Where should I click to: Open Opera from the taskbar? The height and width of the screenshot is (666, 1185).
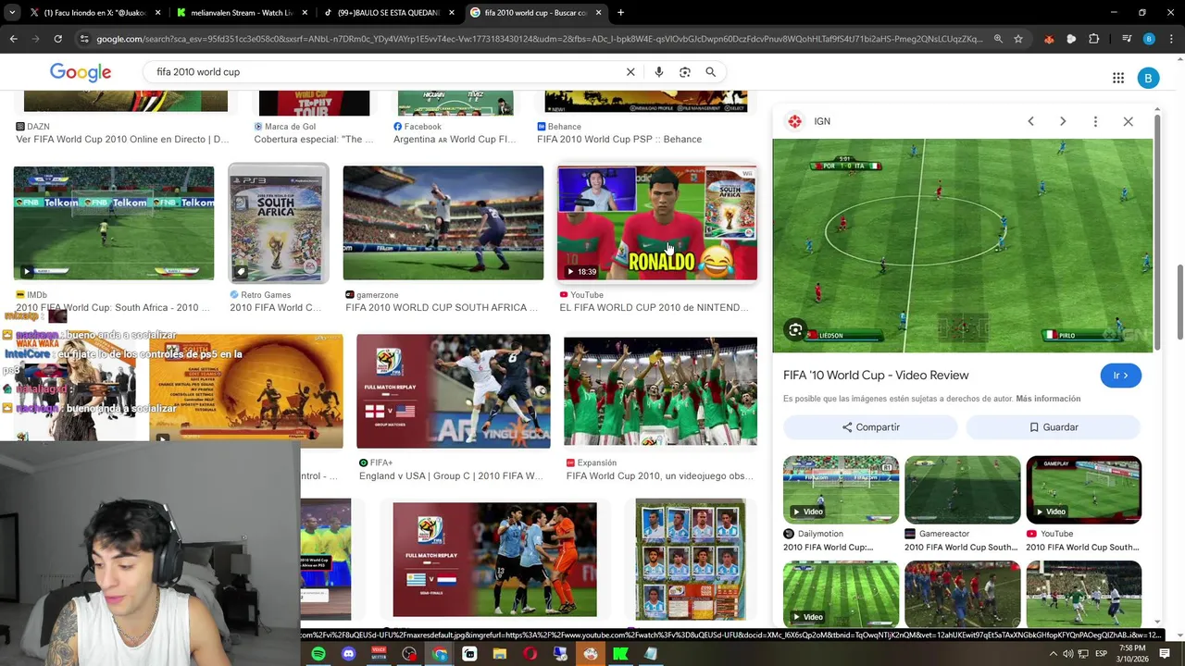tap(530, 654)
